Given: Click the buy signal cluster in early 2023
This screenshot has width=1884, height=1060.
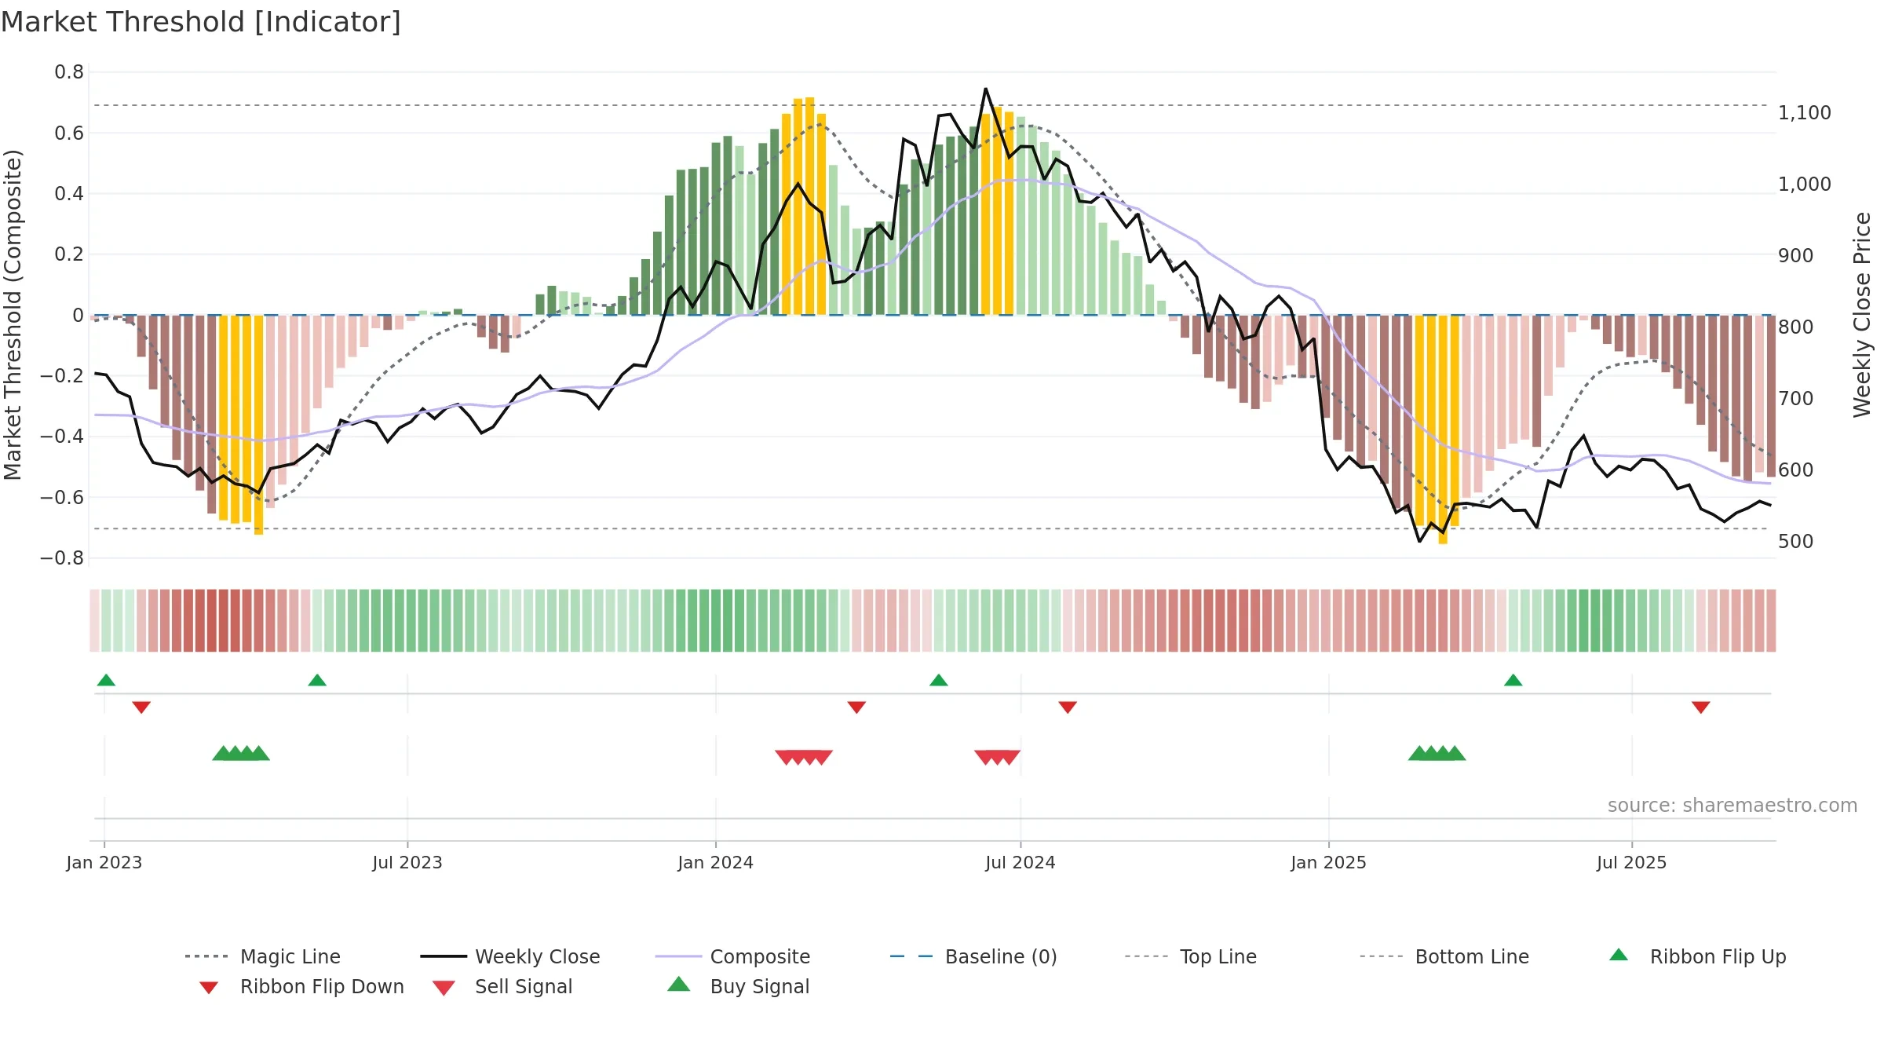Looking at the screenshot, I should [241, 753].
